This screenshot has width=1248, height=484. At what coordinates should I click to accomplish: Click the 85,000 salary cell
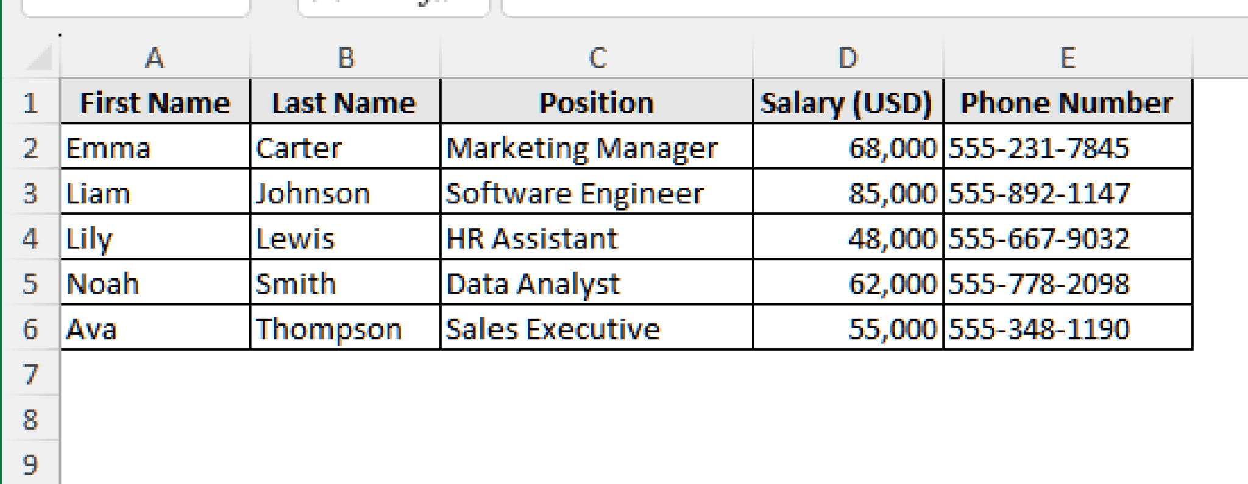pos(847,192)
